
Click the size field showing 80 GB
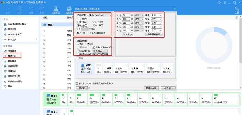[x=126, y=15]
